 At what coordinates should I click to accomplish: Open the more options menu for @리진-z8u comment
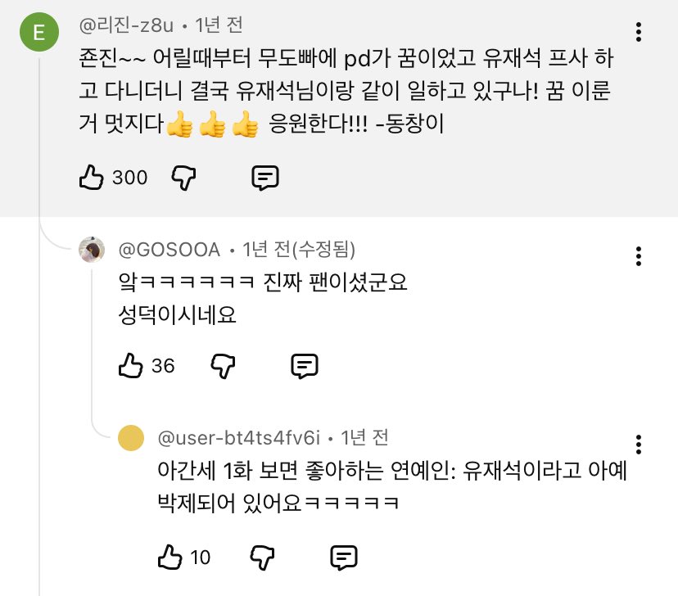pos(638,33)
